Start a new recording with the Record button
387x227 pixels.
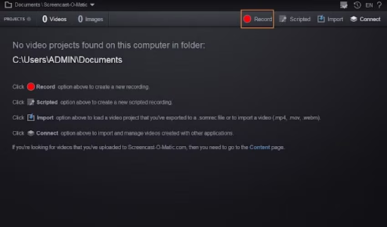pos(257,19)
